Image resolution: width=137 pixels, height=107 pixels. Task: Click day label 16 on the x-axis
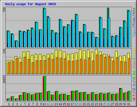68,104
